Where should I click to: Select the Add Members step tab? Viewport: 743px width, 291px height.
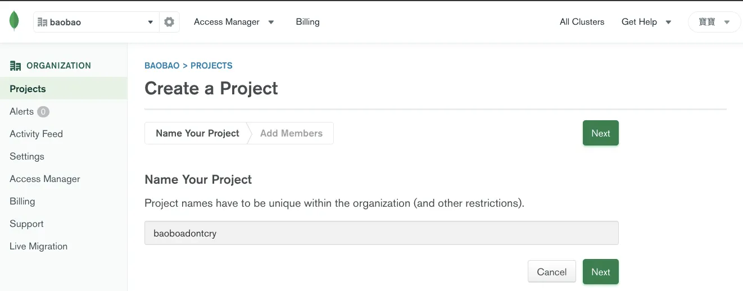[291, 133]
